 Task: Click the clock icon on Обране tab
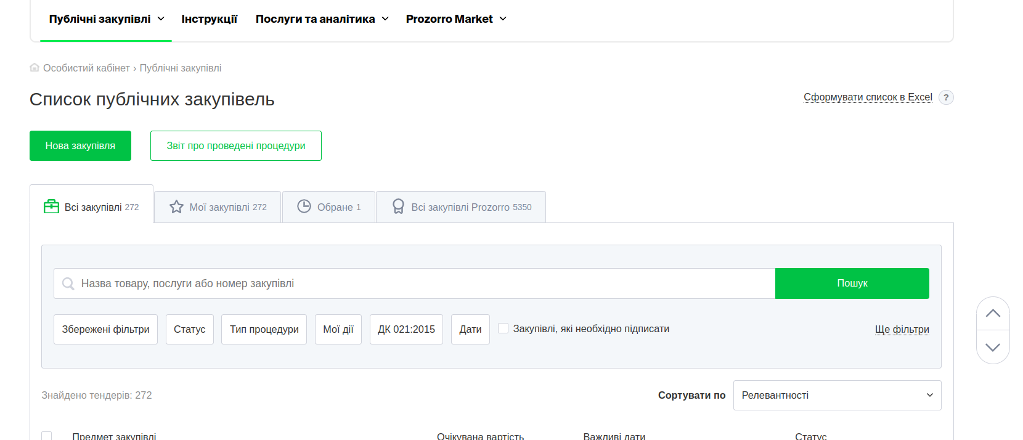[x=304, y=206]
